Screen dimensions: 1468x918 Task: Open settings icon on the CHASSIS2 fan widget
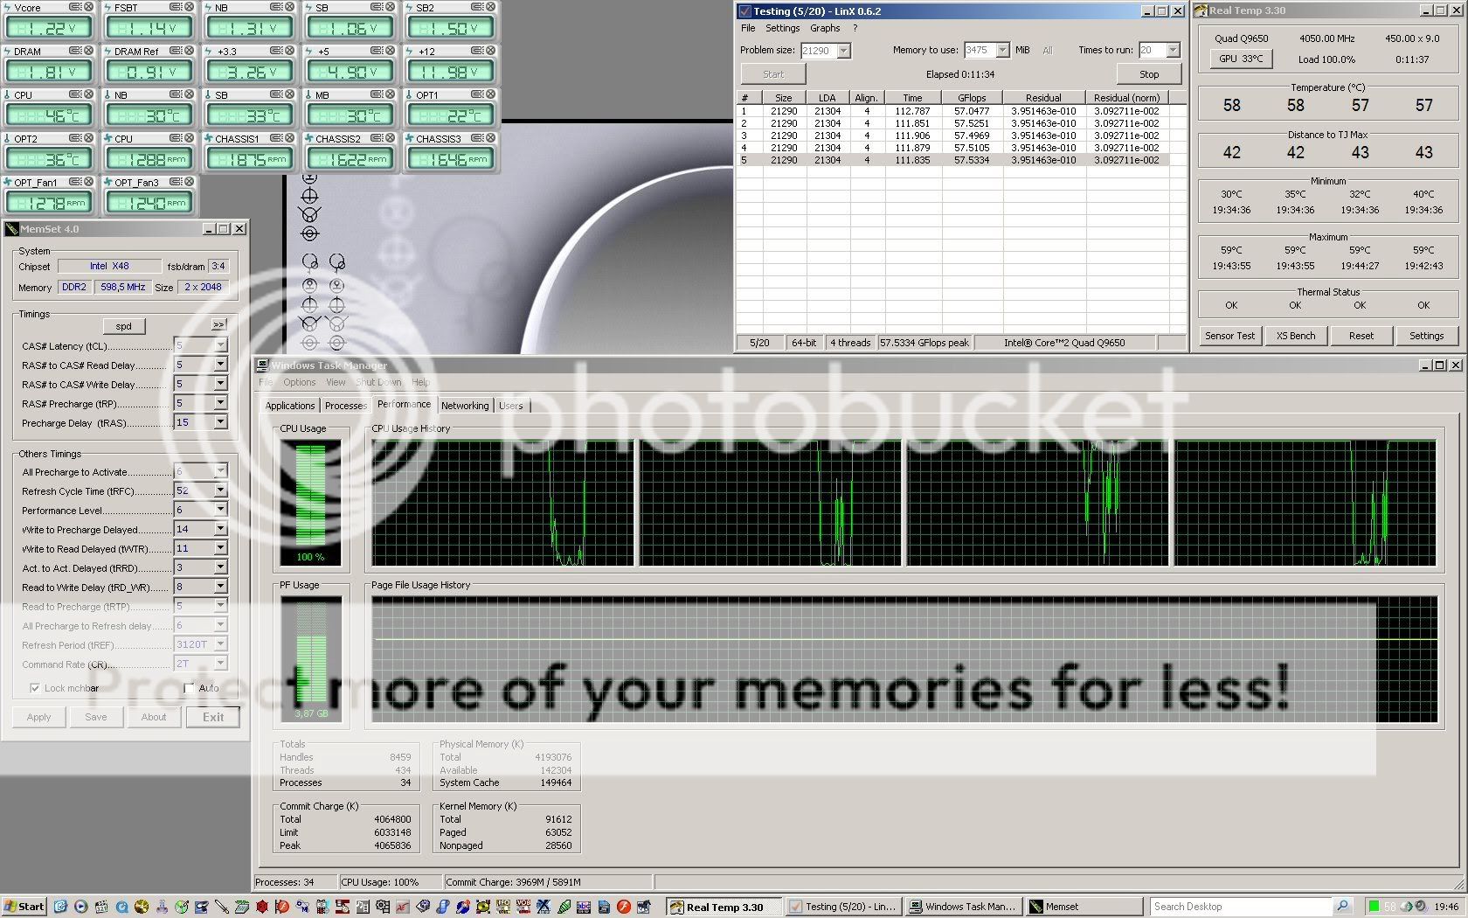coord(377,138)
